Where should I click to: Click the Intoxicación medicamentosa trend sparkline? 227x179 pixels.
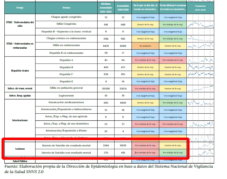pos(200,103)
